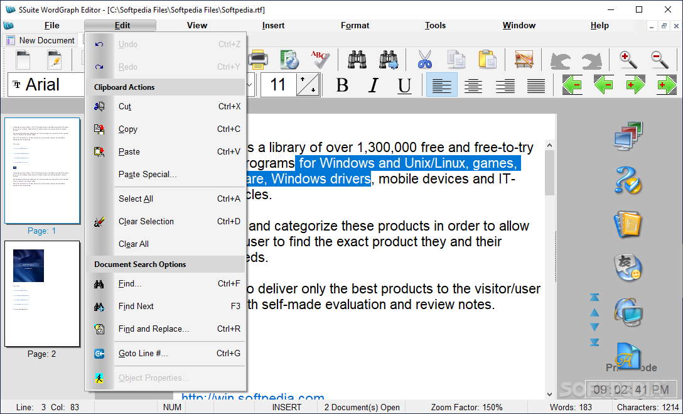Click the clipboard Paste icon in toolbar

pyautogui.click(x=487, y=60)
